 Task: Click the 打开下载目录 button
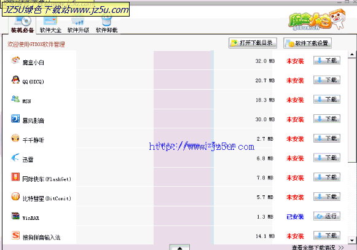tap(253, 43)
